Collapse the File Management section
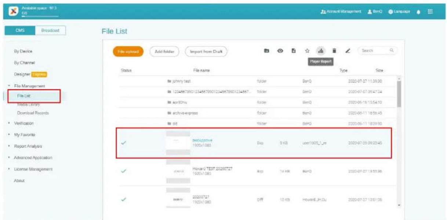 (x=29, y=86)
